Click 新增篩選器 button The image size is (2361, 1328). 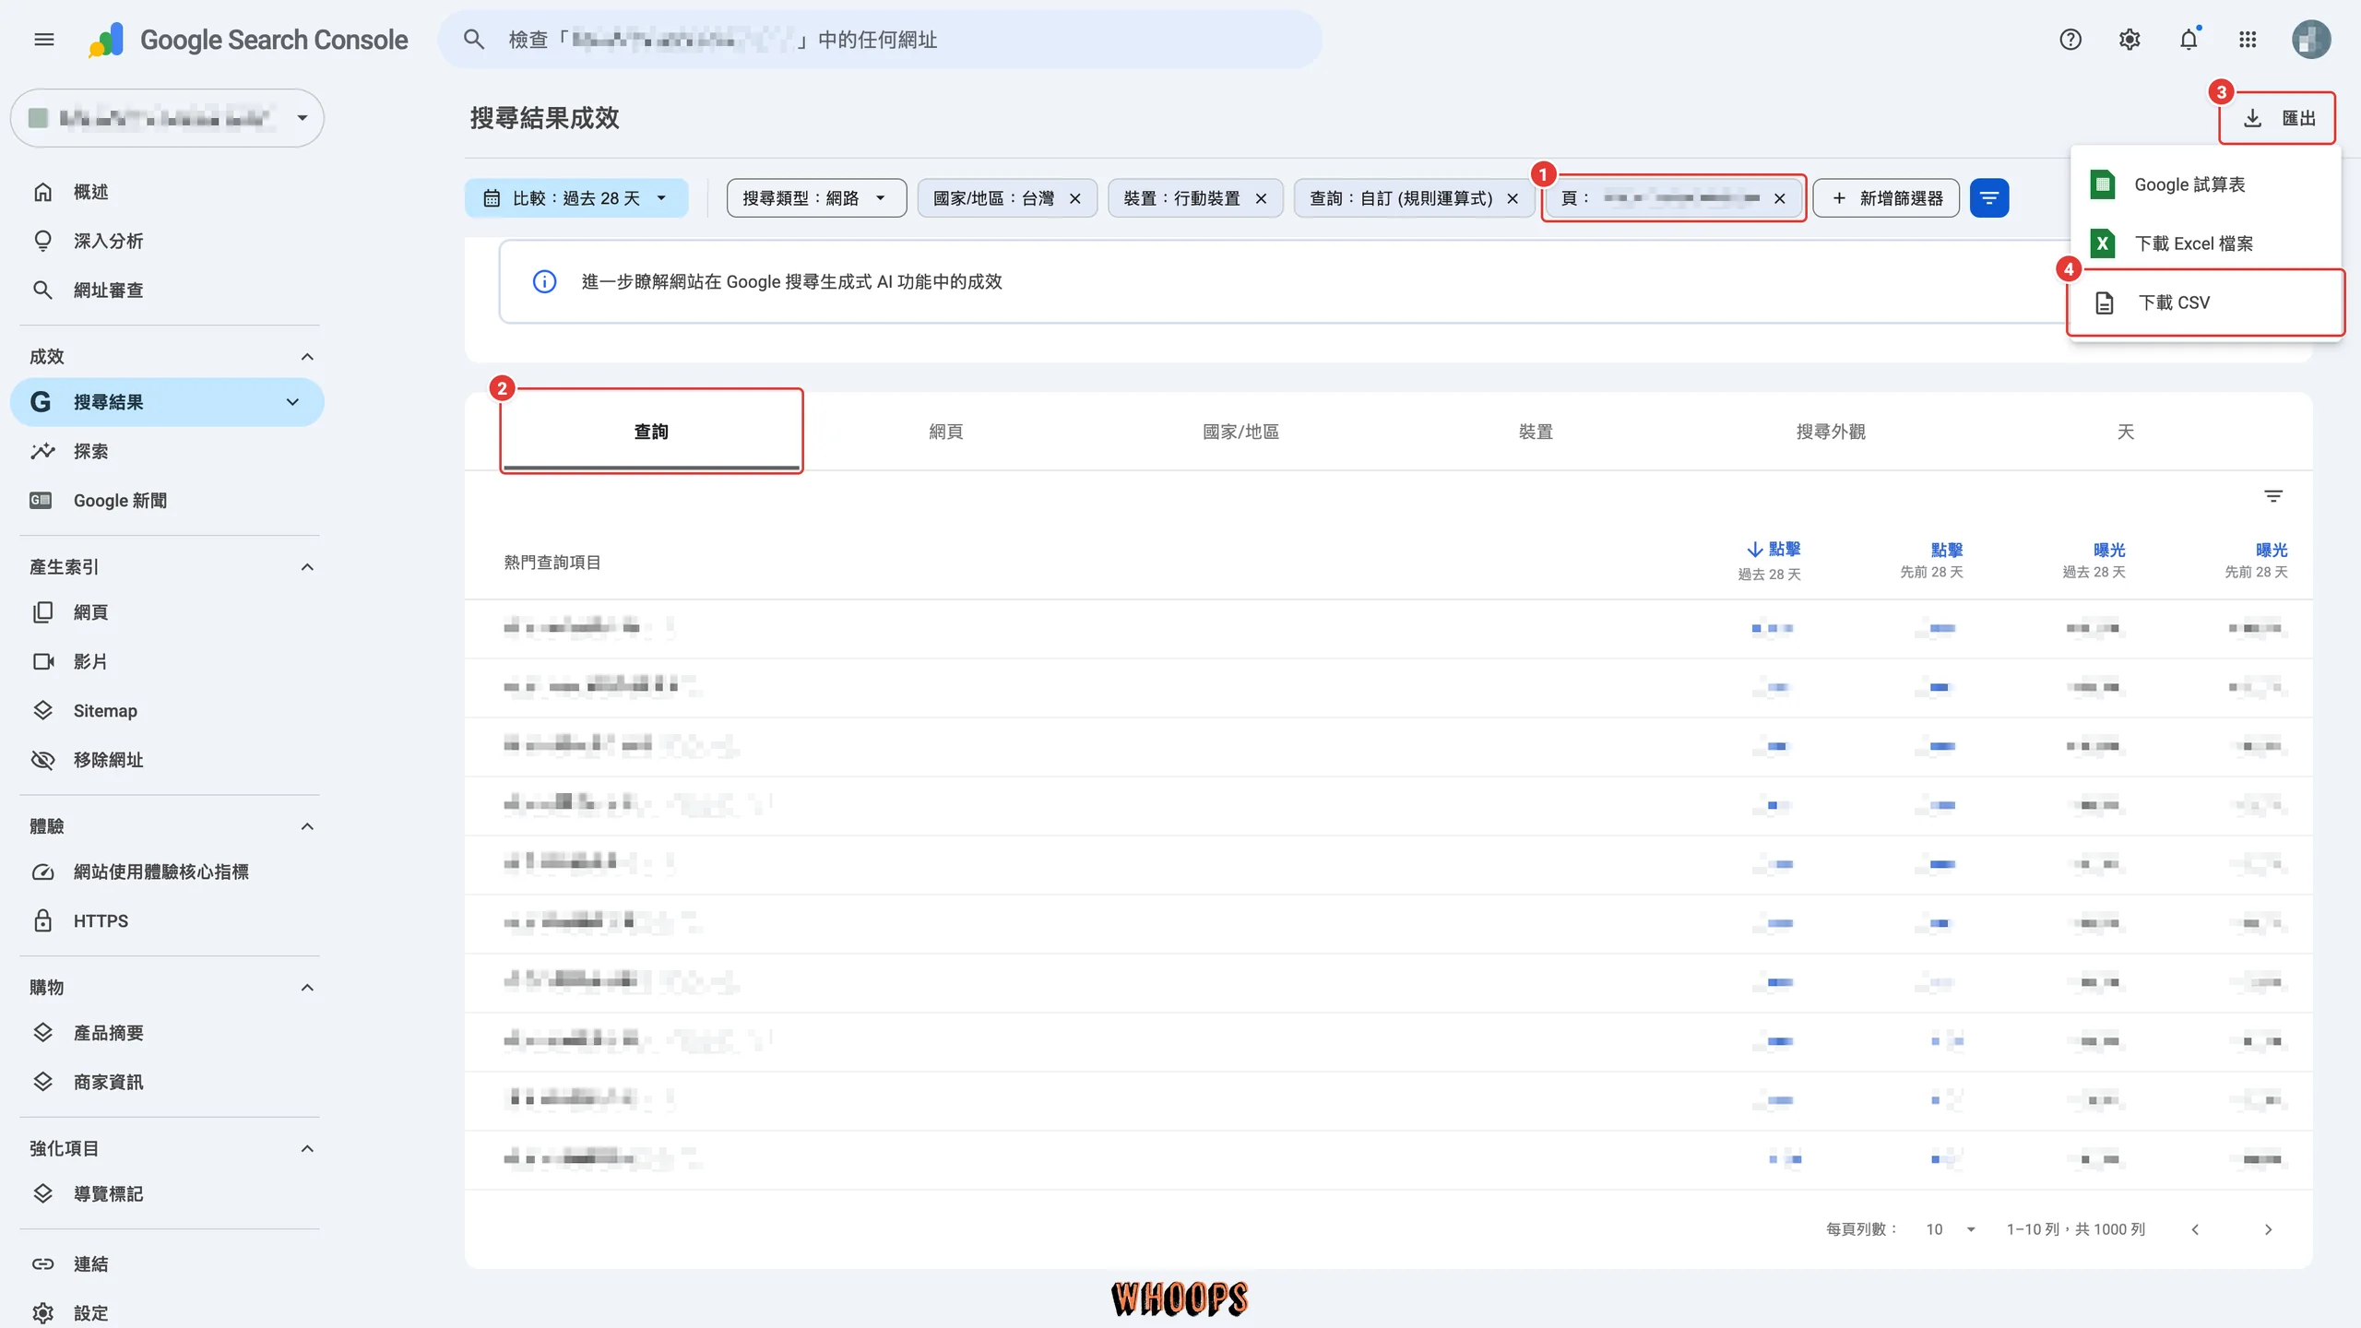pyautogui.click(x=1886, y=198)
